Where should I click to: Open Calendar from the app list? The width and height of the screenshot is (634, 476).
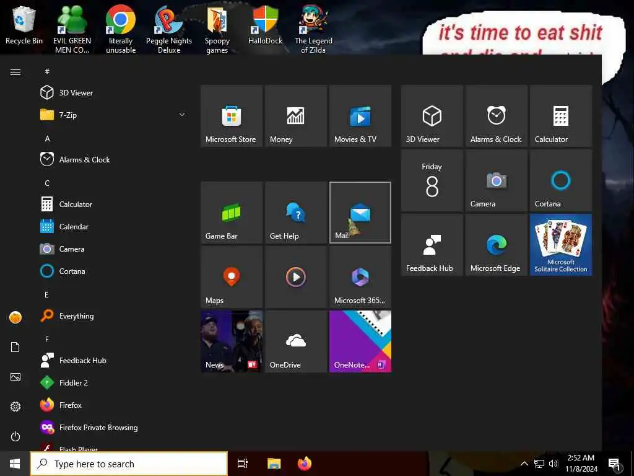tap(113, 226)
